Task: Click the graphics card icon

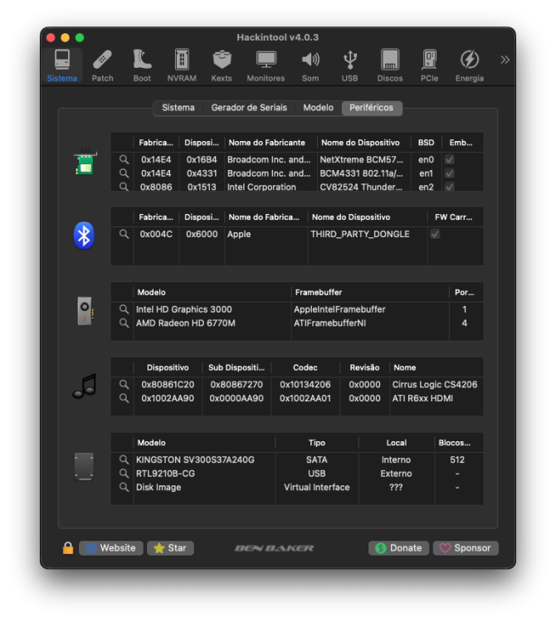Action: click(85, 311)
